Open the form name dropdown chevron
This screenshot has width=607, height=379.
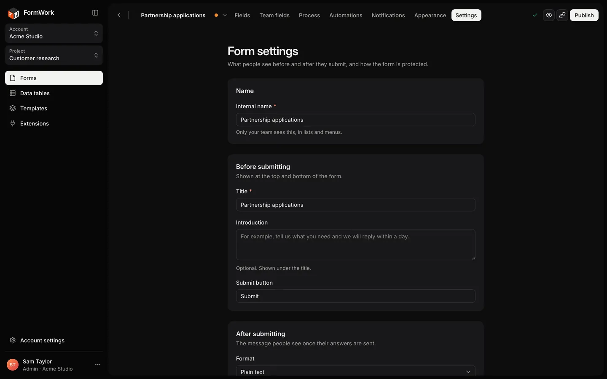pyautogui.click(x=225, y=15)
